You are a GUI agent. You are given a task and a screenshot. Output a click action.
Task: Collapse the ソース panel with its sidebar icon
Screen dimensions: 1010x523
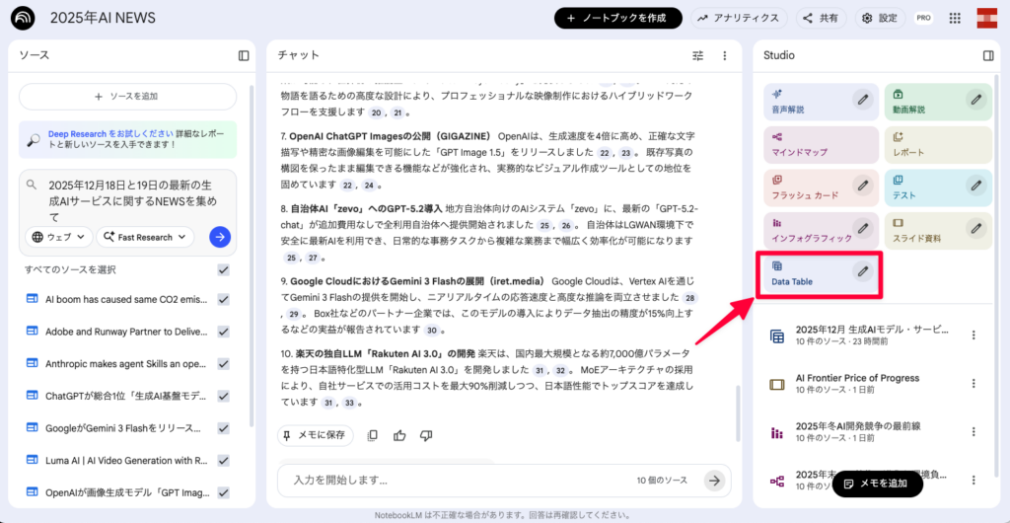click(x=244, y=55)
